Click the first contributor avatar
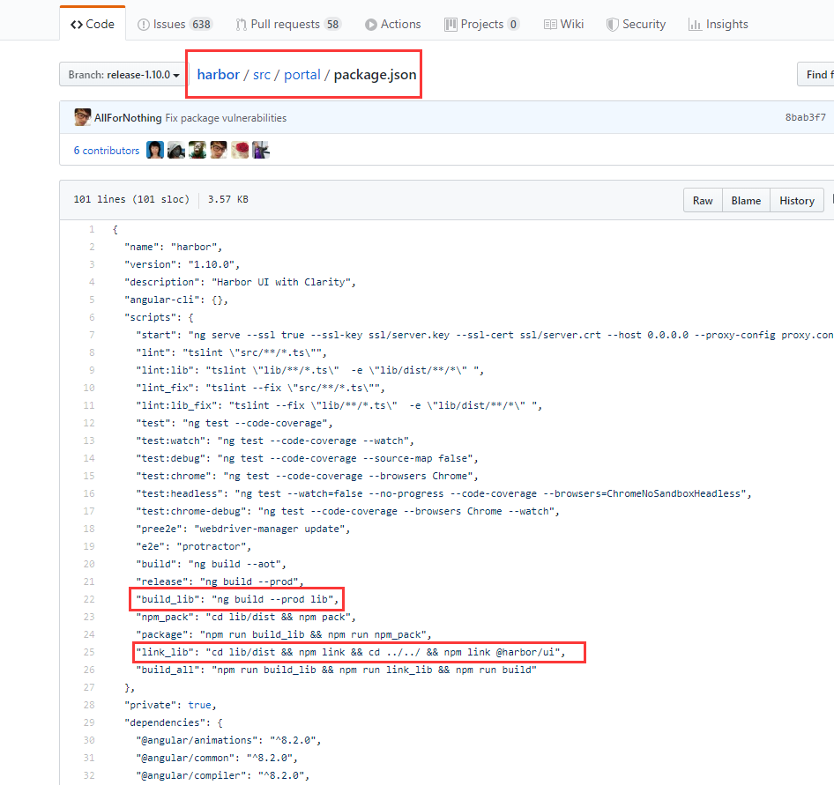Viewport: 834px width, 785px height. [x=155, y=150]
